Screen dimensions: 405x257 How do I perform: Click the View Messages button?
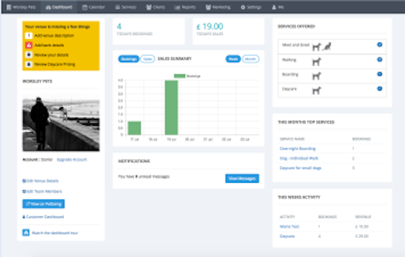pos(242,178)
